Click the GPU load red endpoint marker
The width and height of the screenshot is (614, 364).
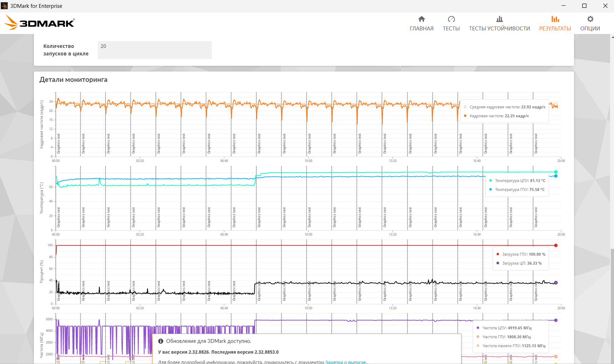tap(556, 245)
